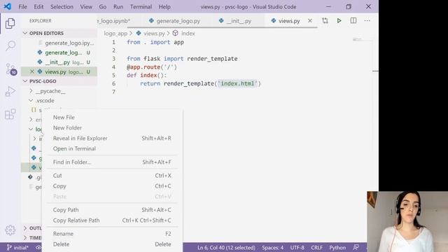Switch to the generate_logo.ipynb tab
The image size is (448, 252).
point(114,21)
